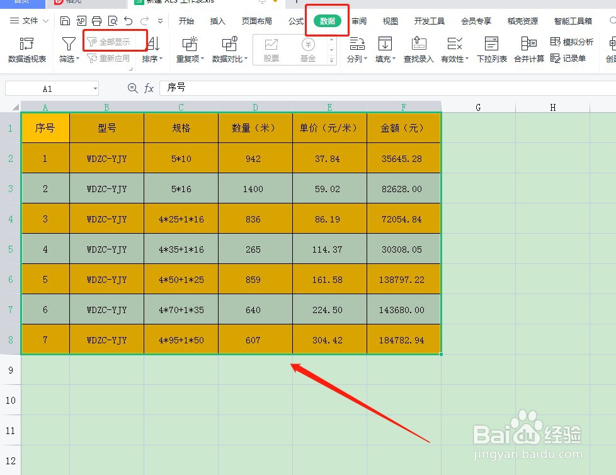Expand the 筛选 dropdown arrow

coord(77,59)
